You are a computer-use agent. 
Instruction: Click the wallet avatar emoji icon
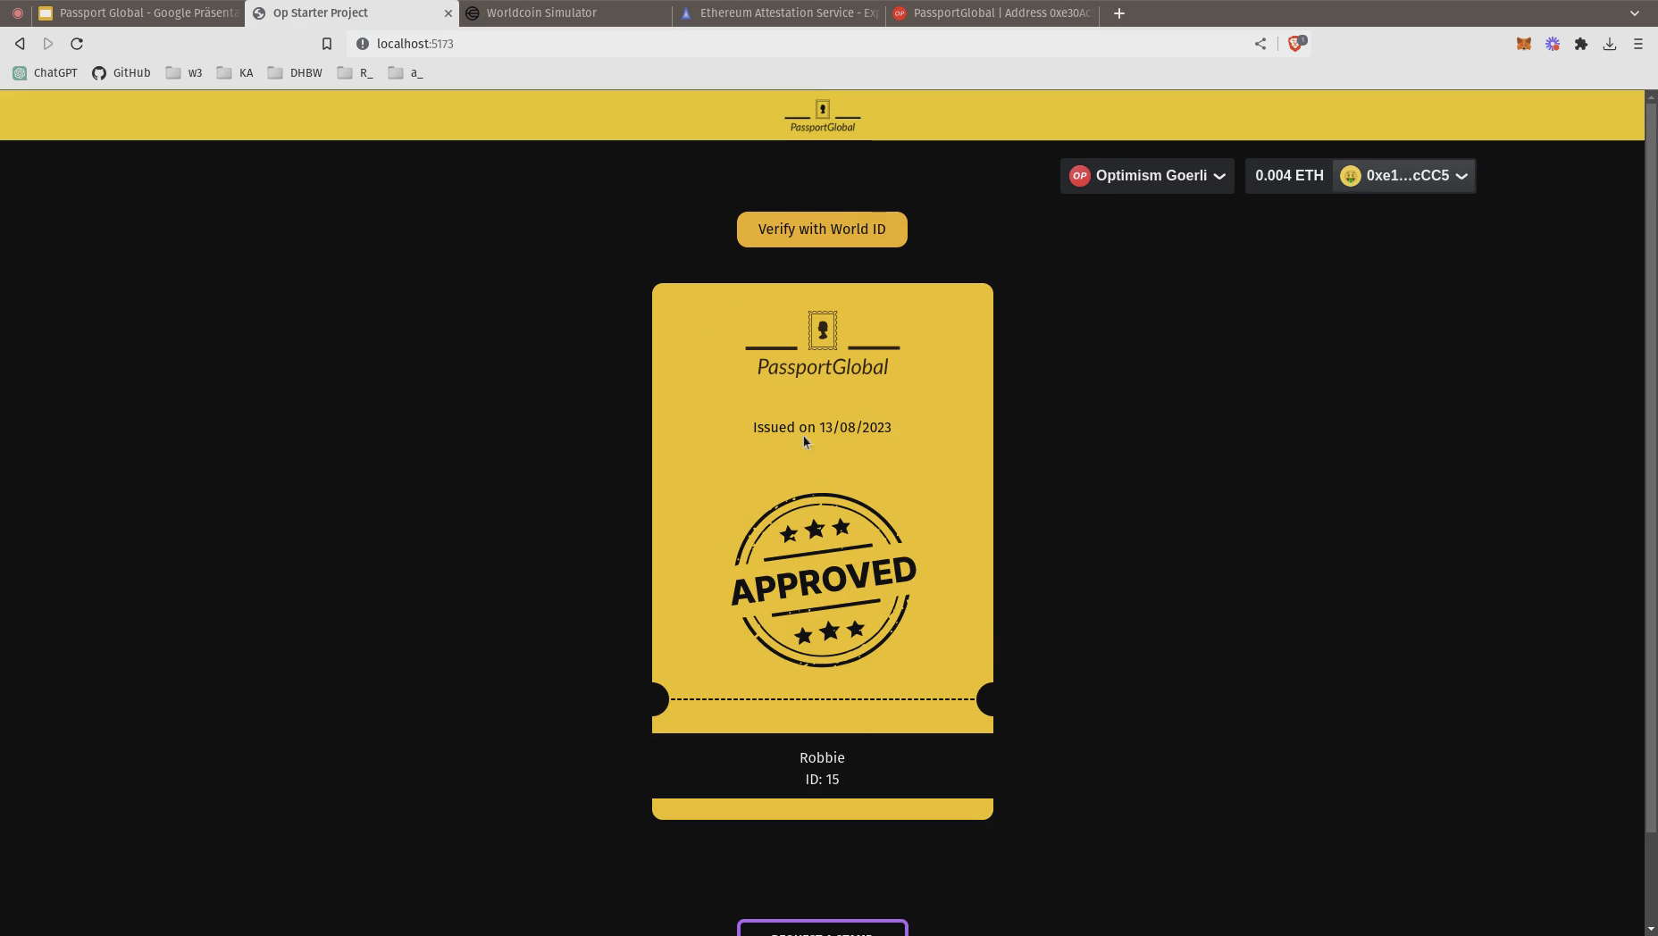[1351, 176]
